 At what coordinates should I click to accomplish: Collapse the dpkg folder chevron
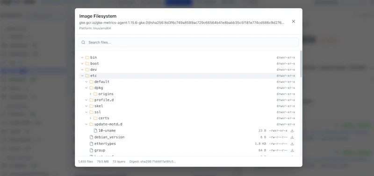(x=86, y=88)
